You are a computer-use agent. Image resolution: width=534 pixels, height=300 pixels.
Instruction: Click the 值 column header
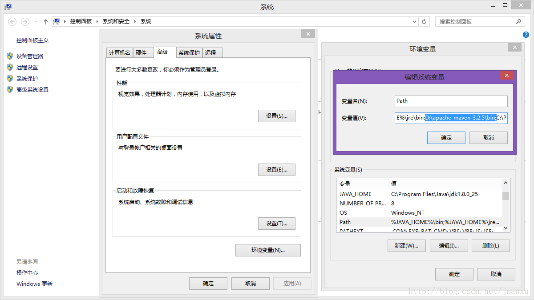pyautogui.click(x=445, y=184)
